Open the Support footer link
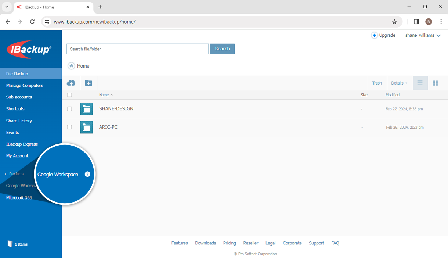The image size is (448, 258). click(317, 243)
